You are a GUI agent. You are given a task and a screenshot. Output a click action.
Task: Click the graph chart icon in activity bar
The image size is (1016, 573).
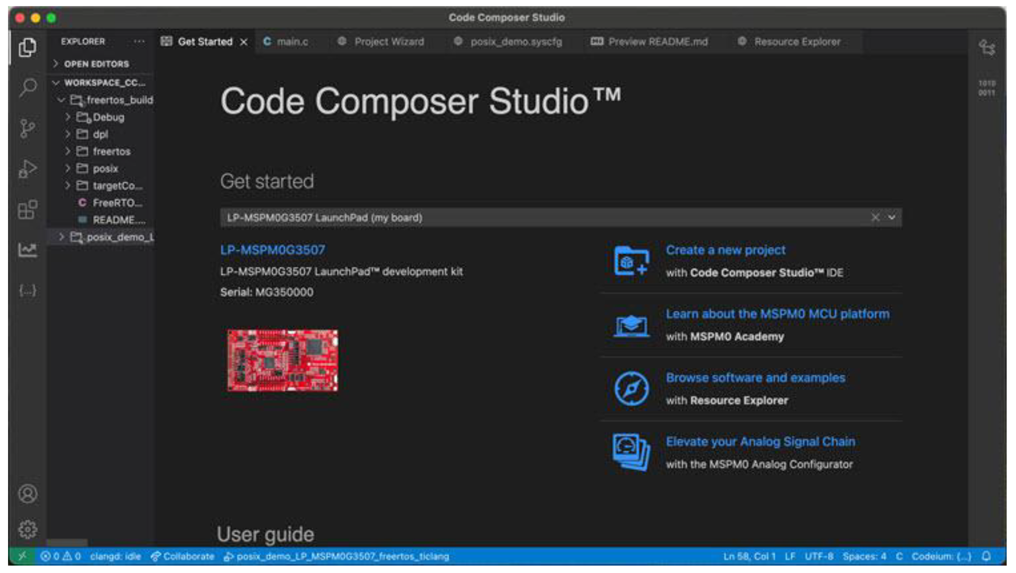pos(28,250)
